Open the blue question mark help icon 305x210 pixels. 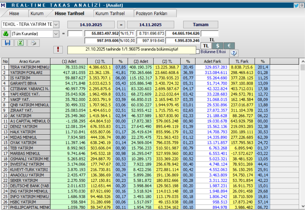tap(234, 53)
